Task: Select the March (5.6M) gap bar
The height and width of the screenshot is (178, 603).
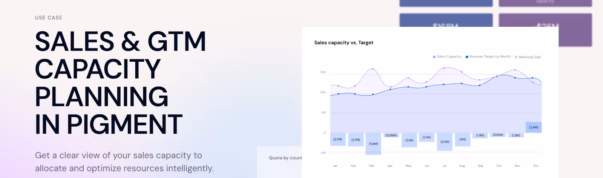Action: (x=373, y=144)
